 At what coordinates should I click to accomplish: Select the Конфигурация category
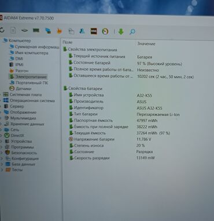[22, 158]
